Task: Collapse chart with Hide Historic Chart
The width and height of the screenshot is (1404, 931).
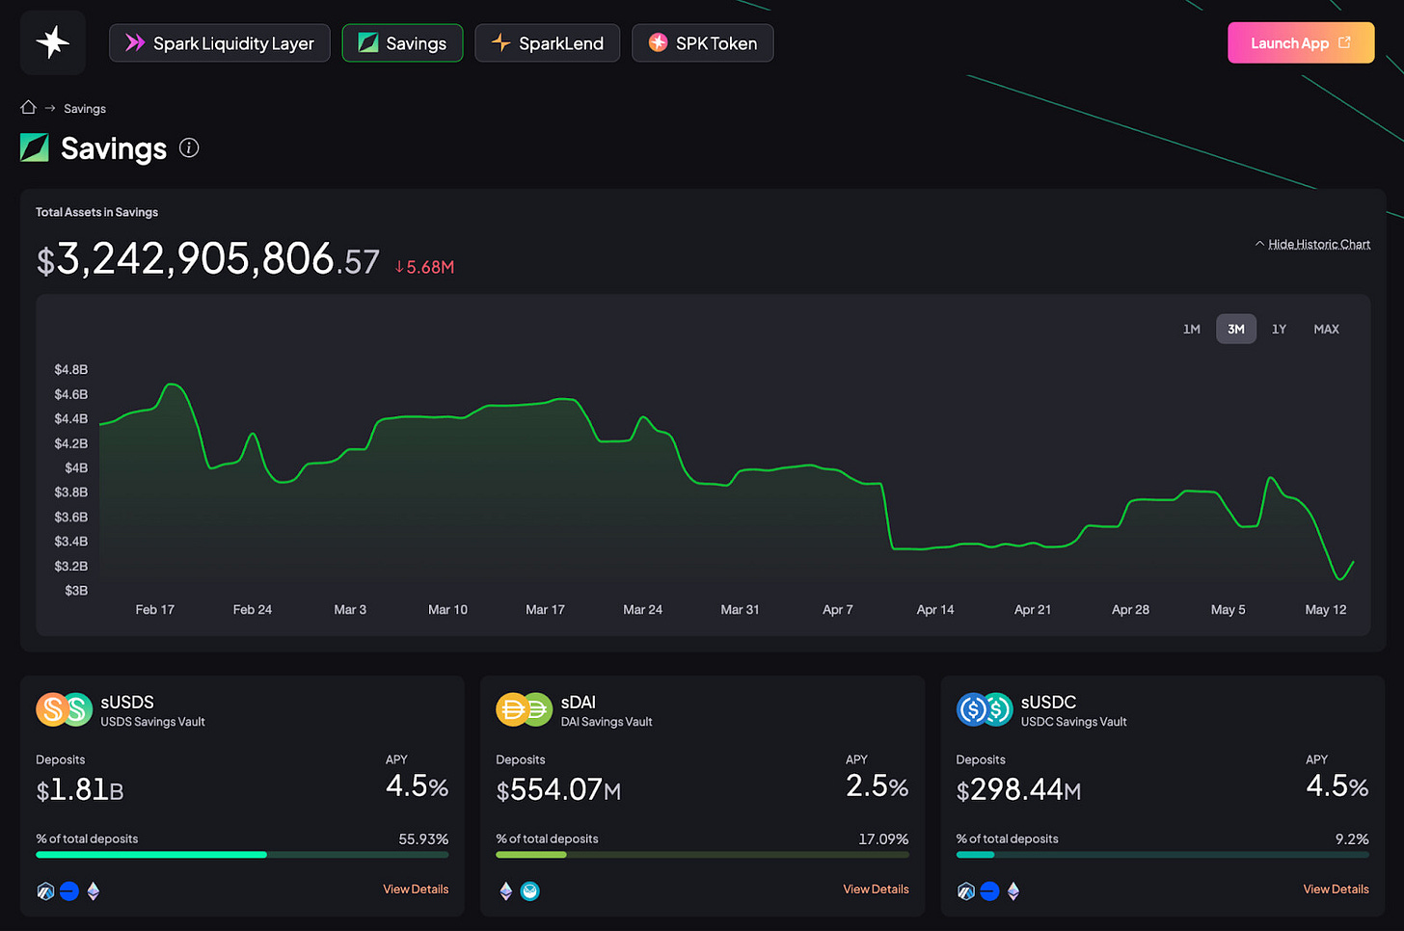Action: [1312, 245]
